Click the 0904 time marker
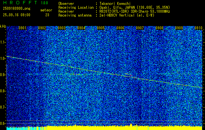The height and width of the screenshot is (130, 205). pos(81,28)
